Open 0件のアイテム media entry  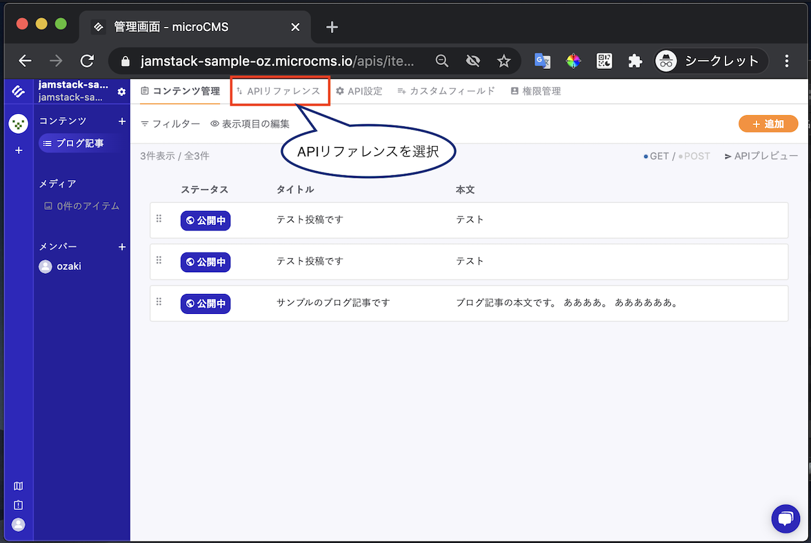(81, 206)
